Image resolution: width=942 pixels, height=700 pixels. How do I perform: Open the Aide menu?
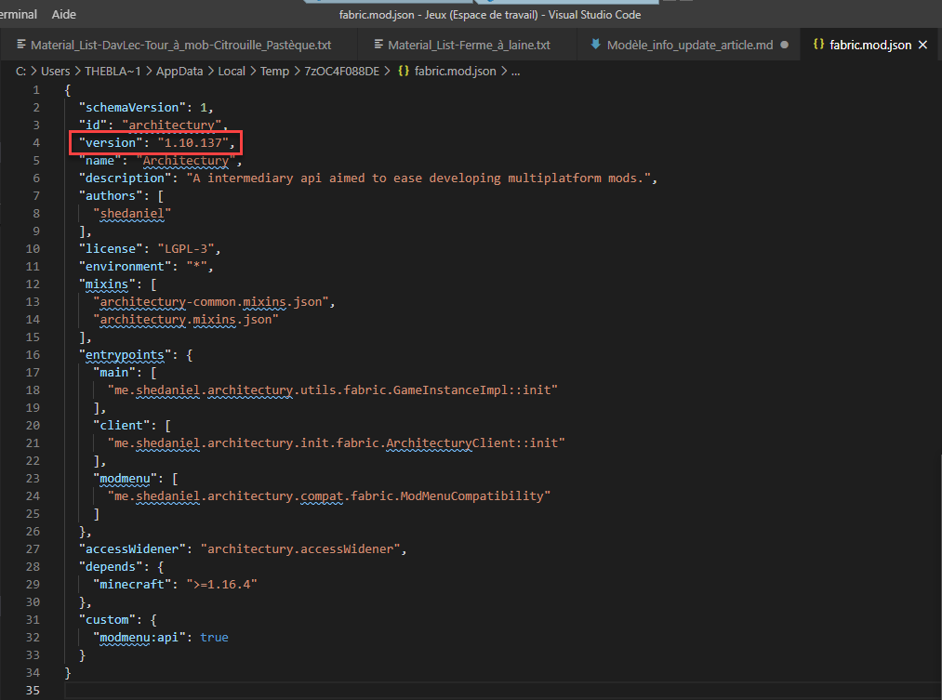(63, 14)
